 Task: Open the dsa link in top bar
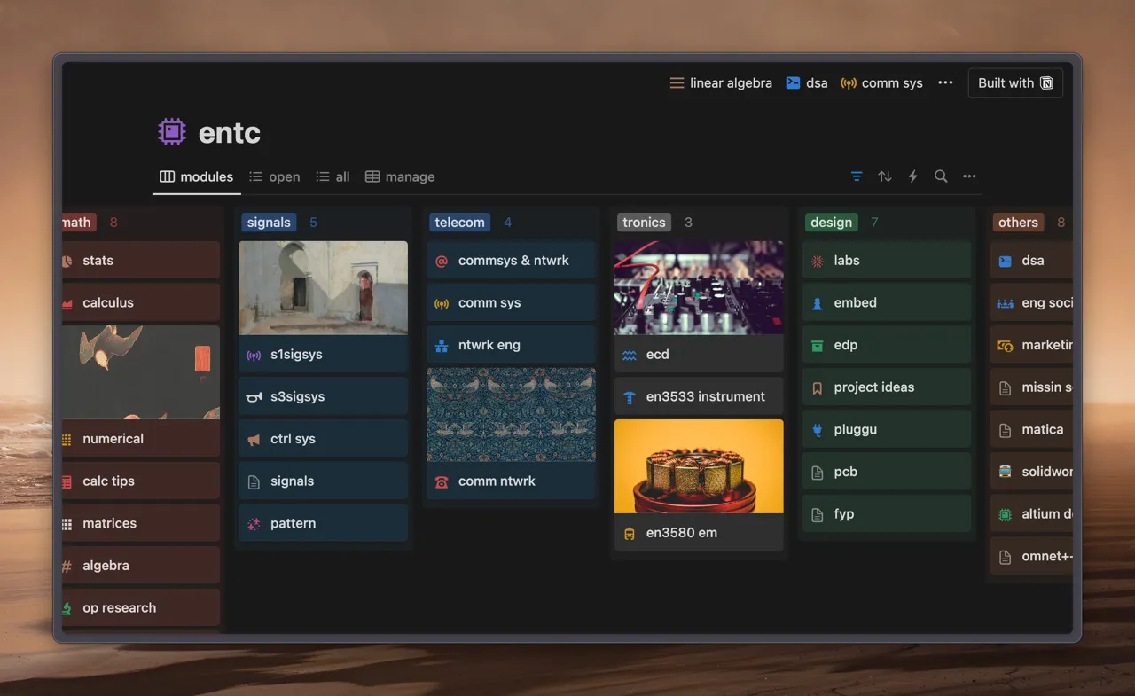(x=807, y=82)
